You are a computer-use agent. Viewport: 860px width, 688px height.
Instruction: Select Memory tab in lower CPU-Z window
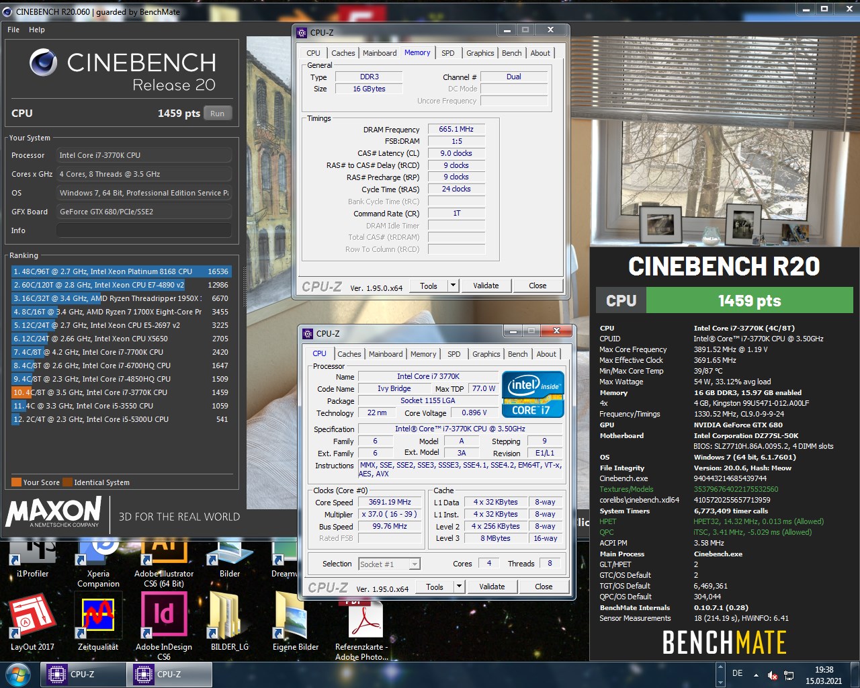423,354
